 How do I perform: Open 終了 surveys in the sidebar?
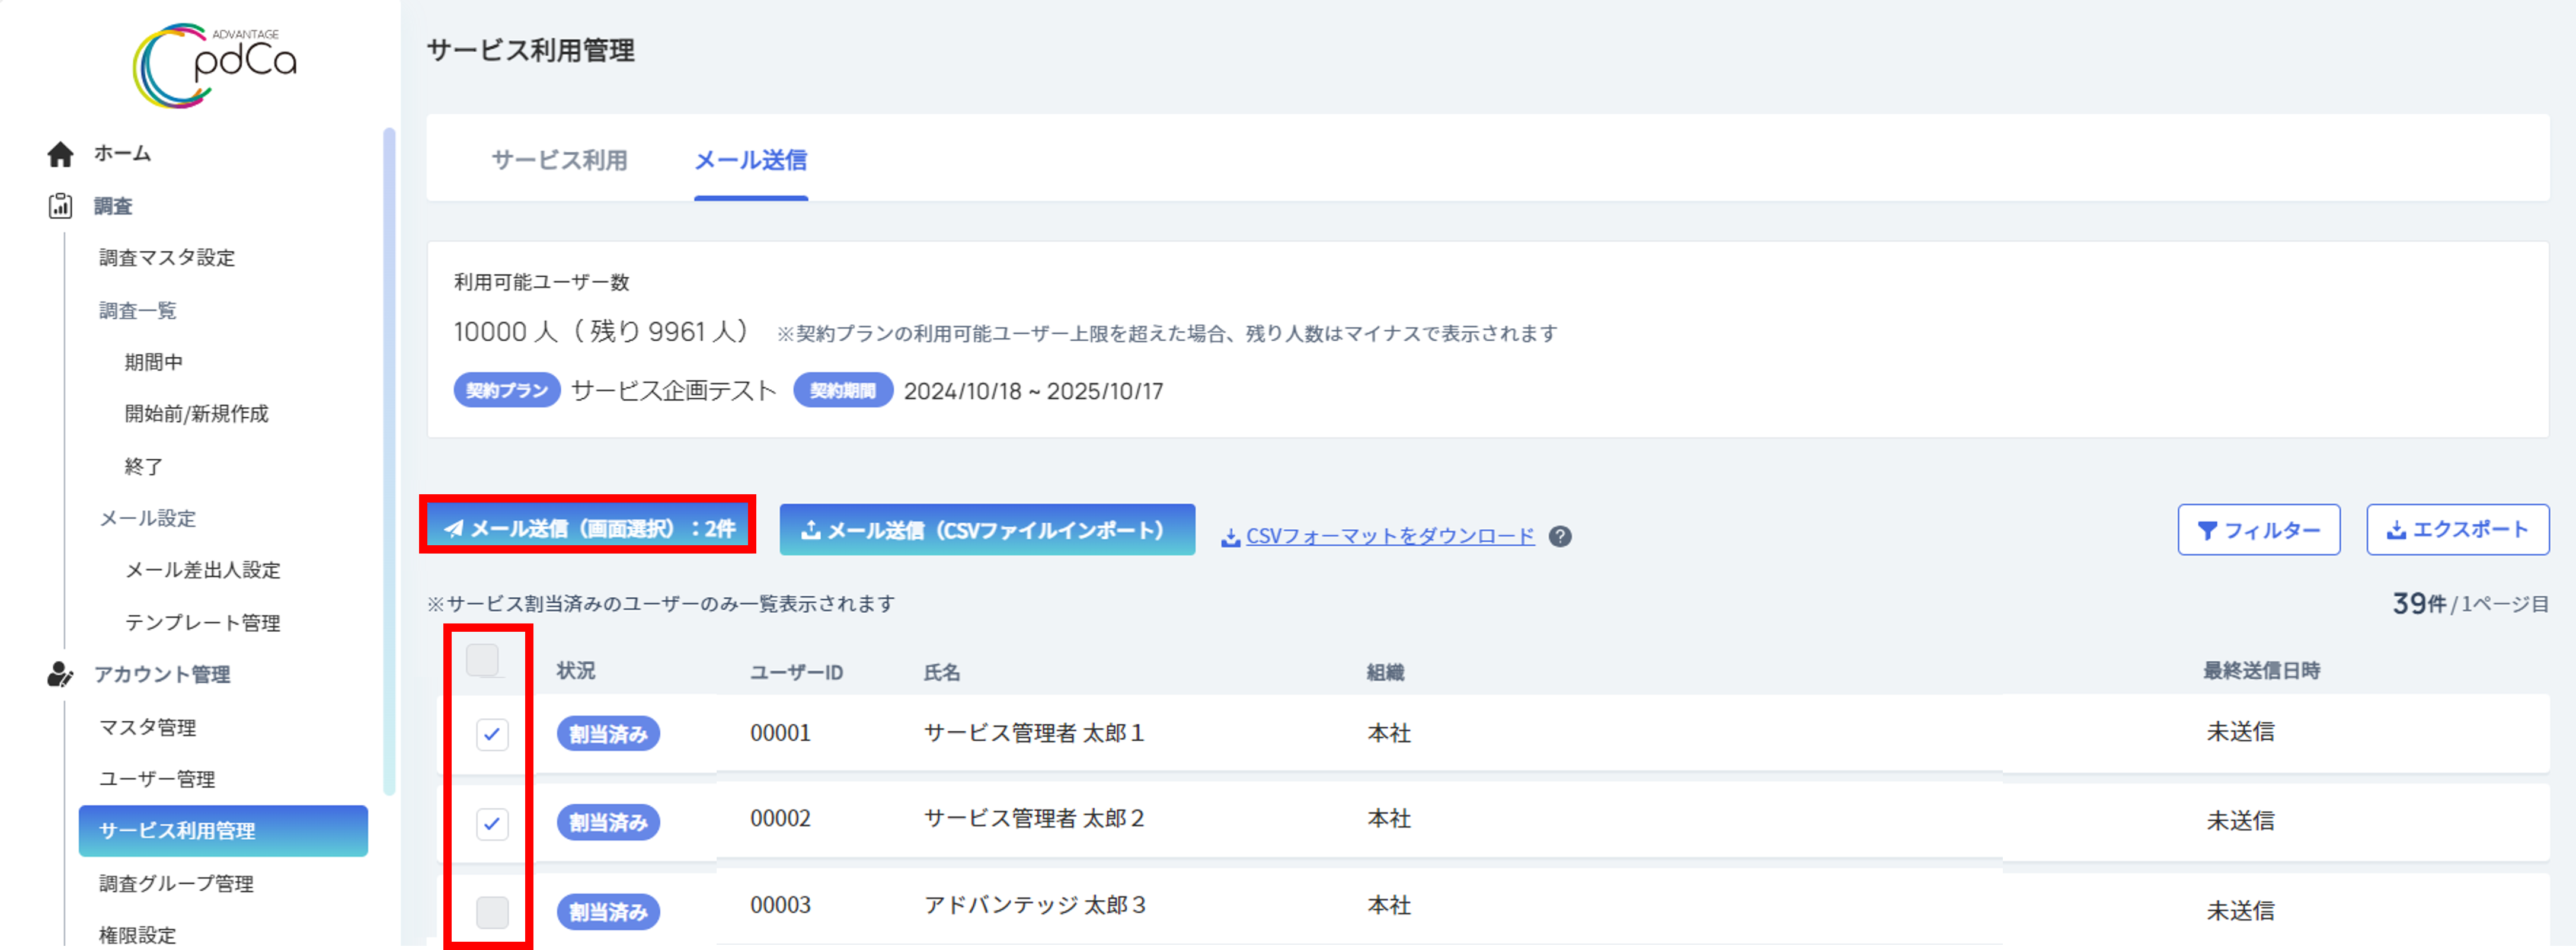click(x=143, y=466)
